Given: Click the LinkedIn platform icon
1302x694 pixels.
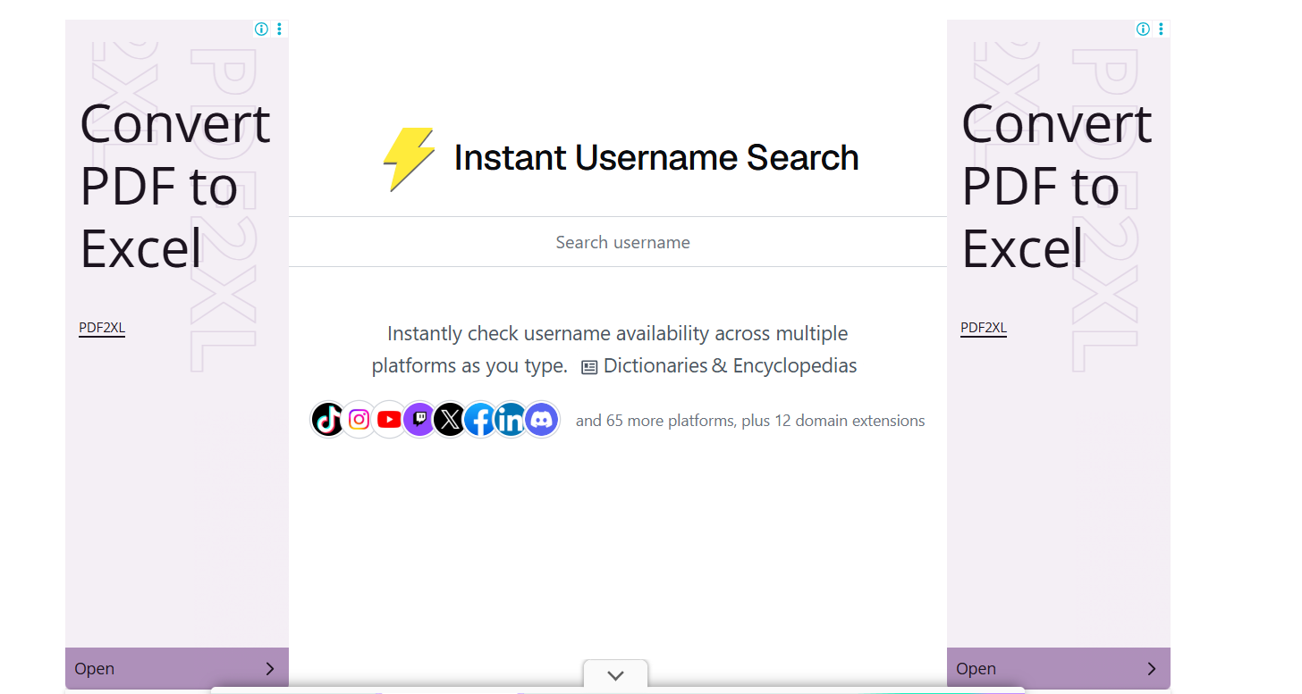Looking at the screenshot, I should pyautogui.click(x=511, y=420).
